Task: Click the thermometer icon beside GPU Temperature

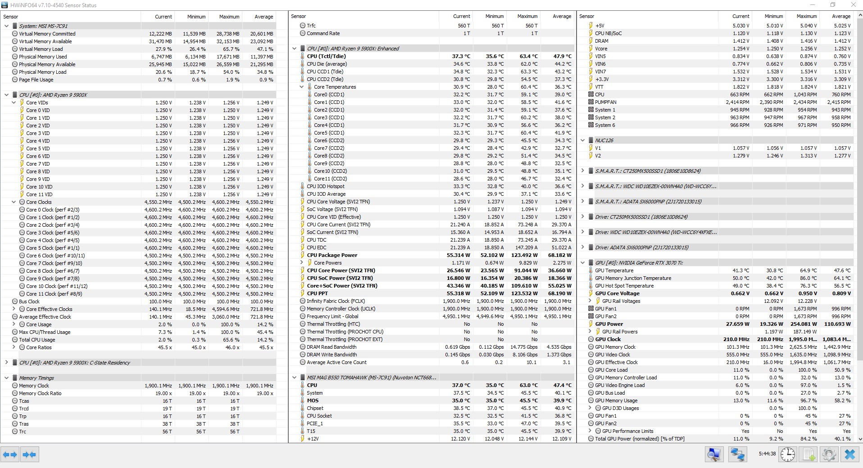Action: [x=590, y=270]
